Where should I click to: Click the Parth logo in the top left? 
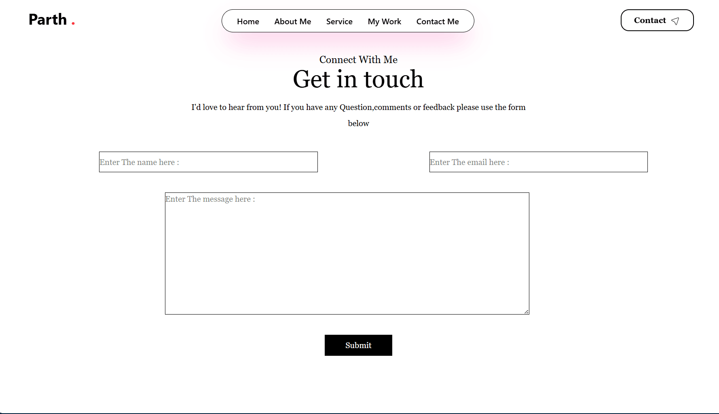point(47,19)
